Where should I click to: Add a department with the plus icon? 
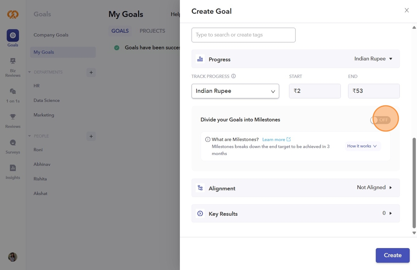(x=91, y=72)
